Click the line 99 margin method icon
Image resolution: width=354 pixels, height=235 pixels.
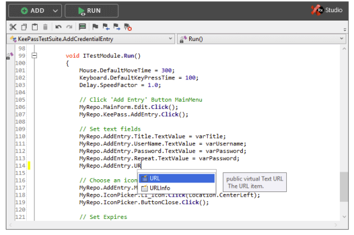coord(9,56)
